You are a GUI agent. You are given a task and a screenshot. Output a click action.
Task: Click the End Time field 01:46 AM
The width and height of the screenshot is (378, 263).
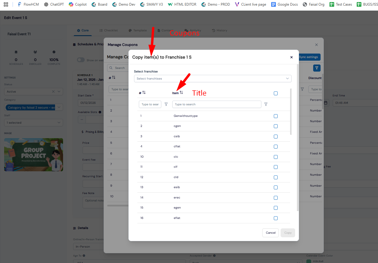coord(355,103)
